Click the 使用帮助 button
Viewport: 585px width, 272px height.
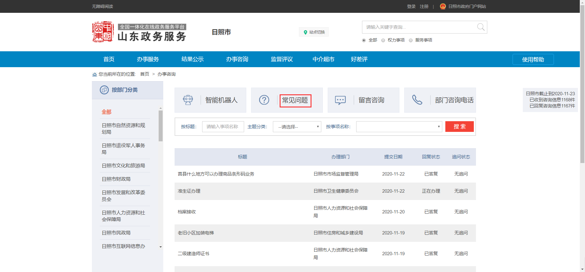(533, 60)
